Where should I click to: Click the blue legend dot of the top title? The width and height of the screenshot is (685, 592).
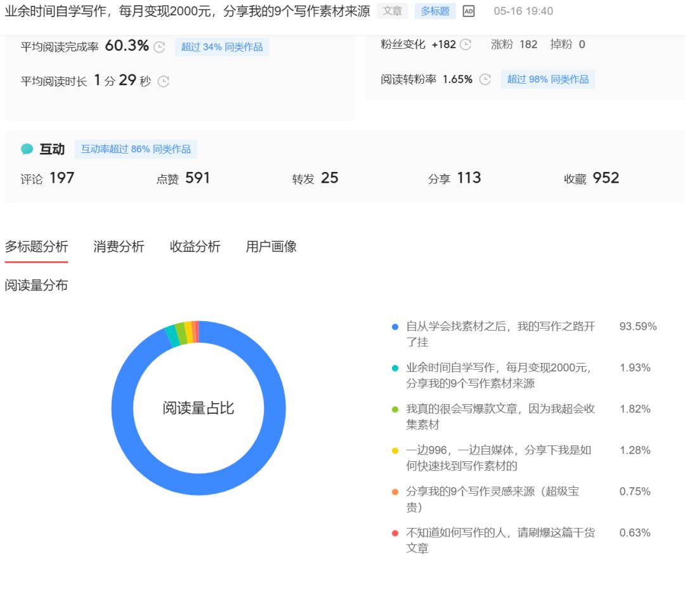(x=394, y=326)
